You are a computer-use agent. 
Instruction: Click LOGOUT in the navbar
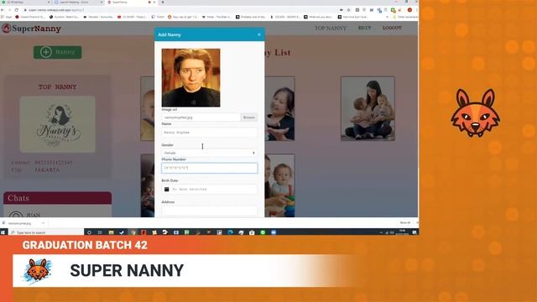(392, 28)
